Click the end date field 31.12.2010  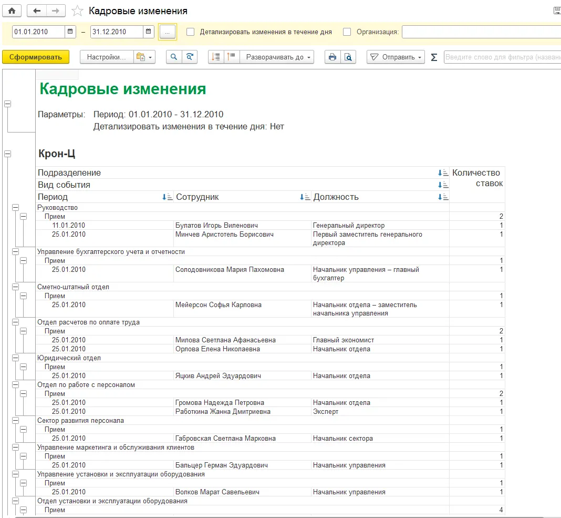117,32
